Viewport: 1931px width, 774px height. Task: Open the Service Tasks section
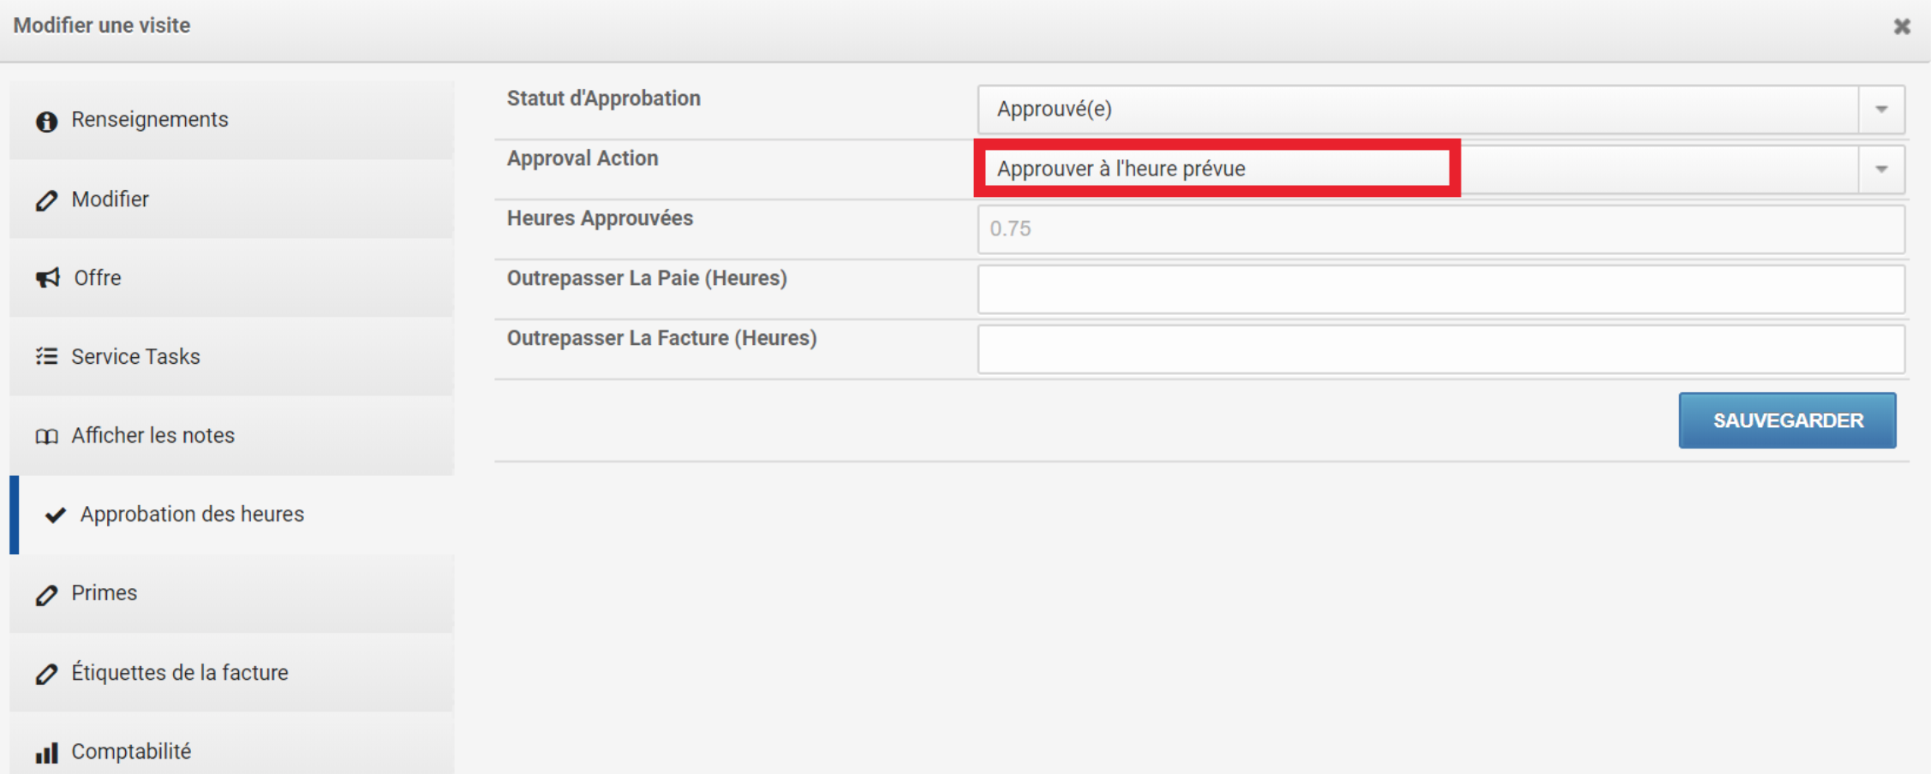231,356
